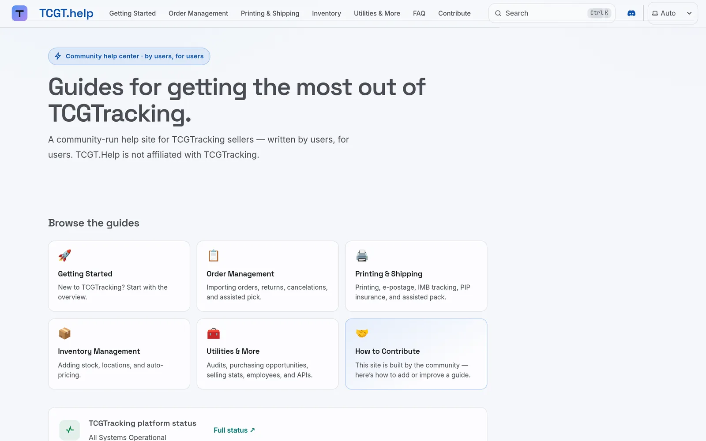Viewport: 706px width, 441px height.
Task: Open the Discord icon link
Action: [x=631, y=13]
